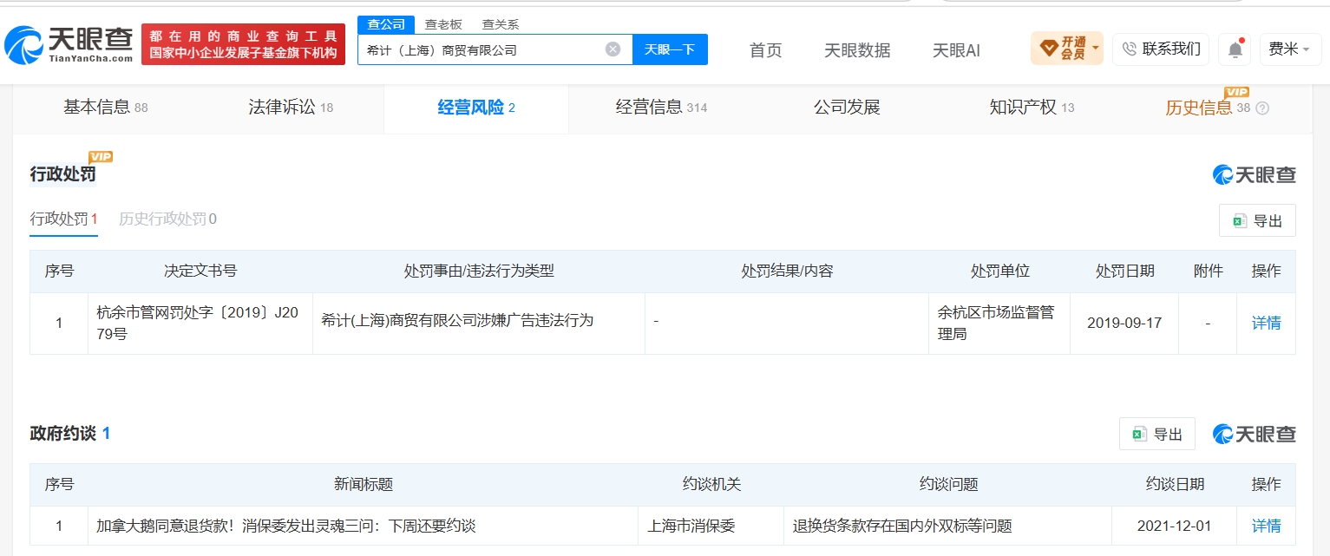Click the 余杭区市场监督管理局 cell
Image resolution: width=1330 pixels, height=556 pixels.
[x=999, y=323]
